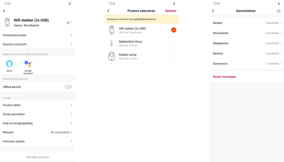This screenshot has width=284, height=162.
Task: Tap the pencil edit icon beside device name
Action: [68, 22]
